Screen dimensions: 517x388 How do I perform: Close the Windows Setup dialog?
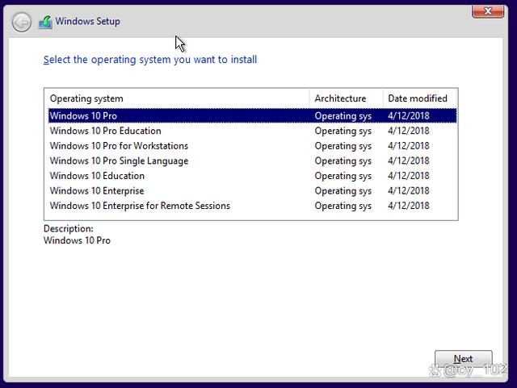[488, 11]
